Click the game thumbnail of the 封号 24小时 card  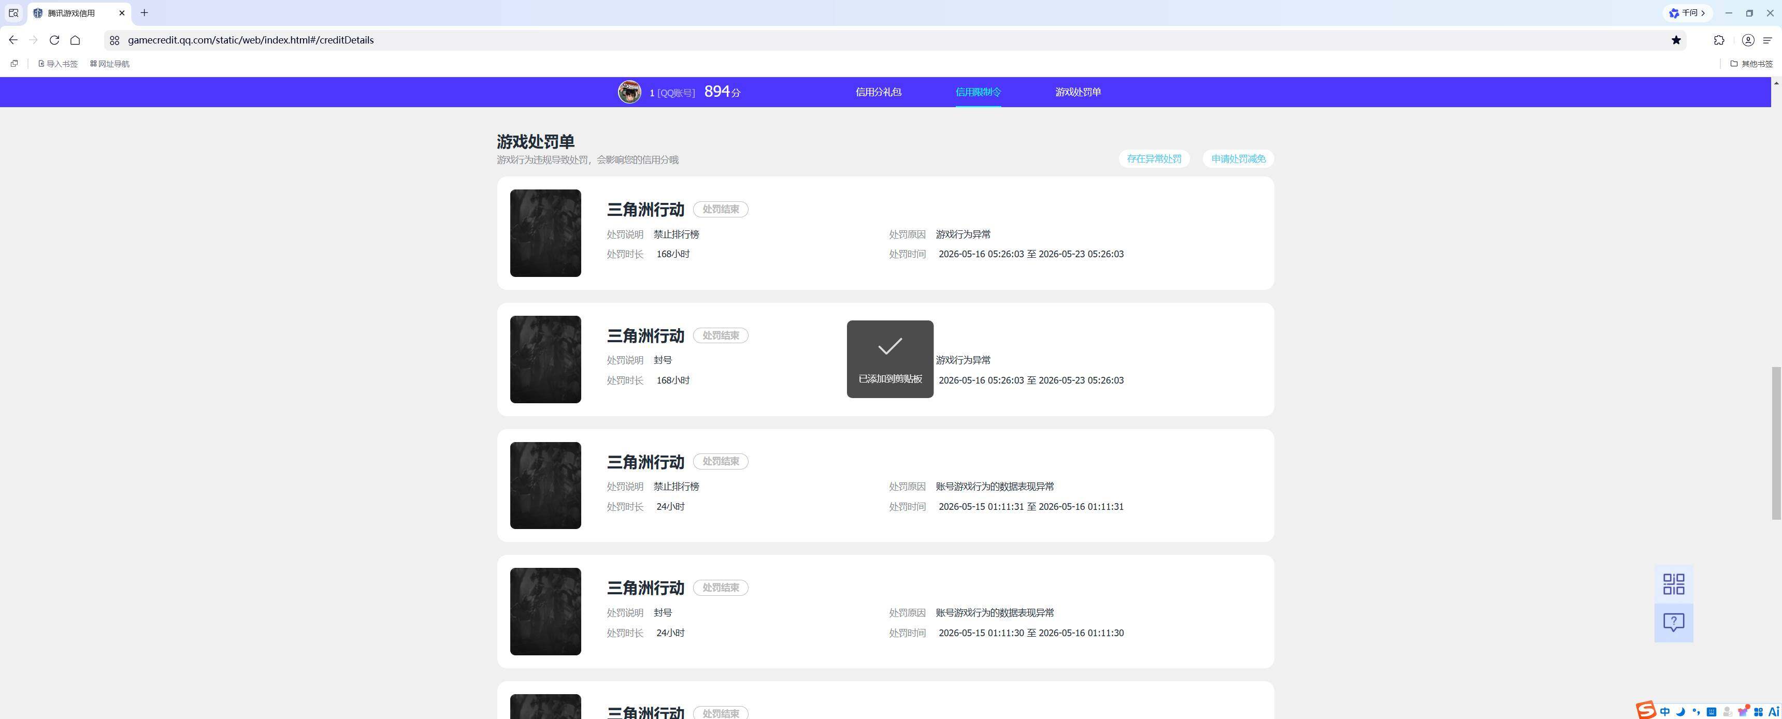(545, 611)
